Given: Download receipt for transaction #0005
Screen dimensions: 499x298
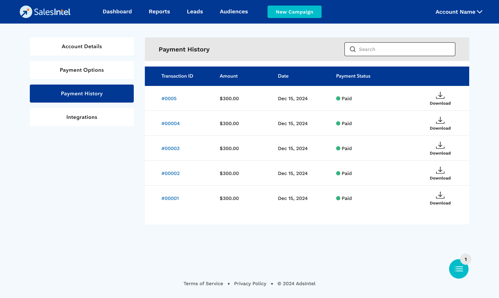Looking at the screenshot, I should click(440, 98).
